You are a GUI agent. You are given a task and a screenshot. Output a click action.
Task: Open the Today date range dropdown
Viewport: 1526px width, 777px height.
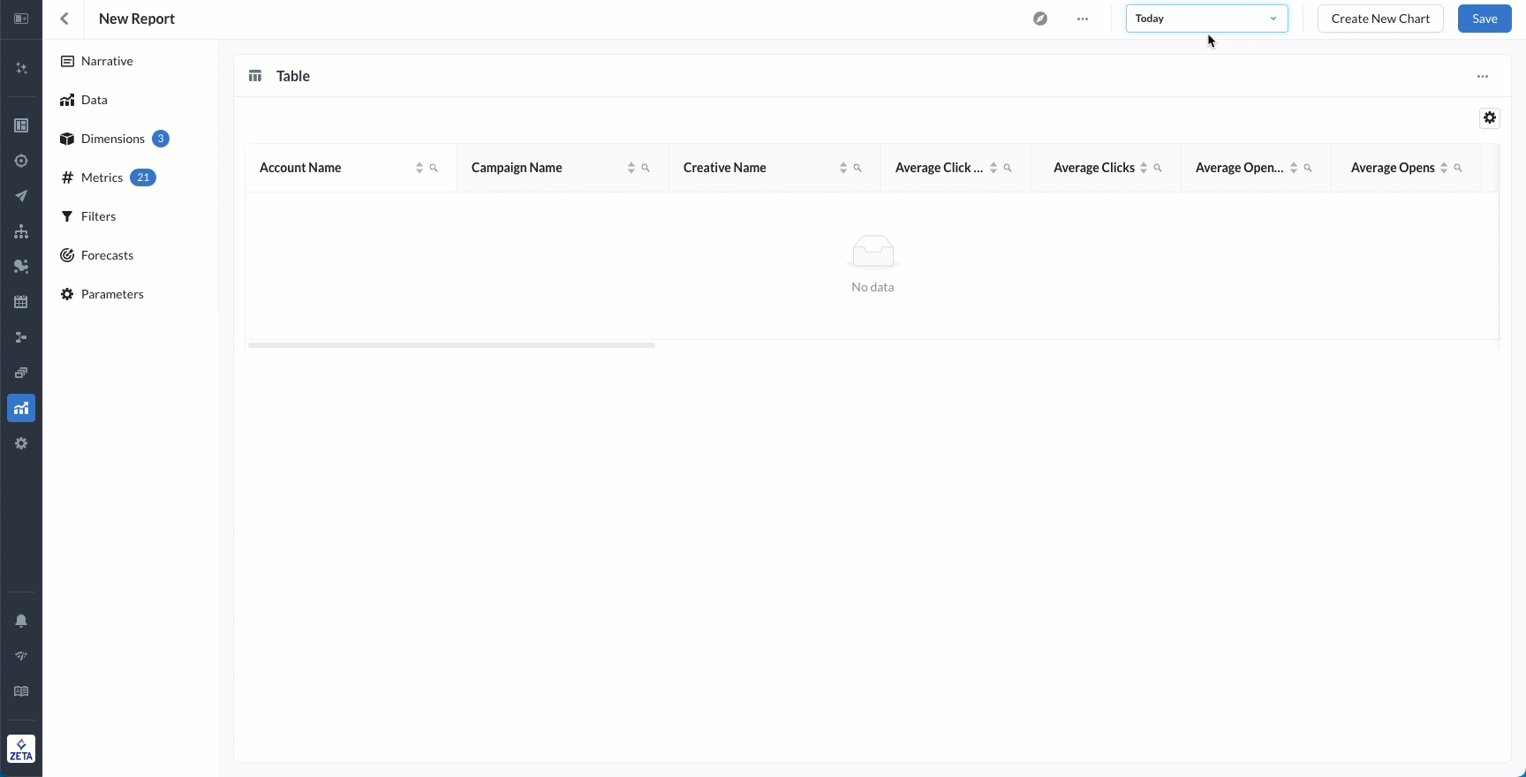[1206, 19]
